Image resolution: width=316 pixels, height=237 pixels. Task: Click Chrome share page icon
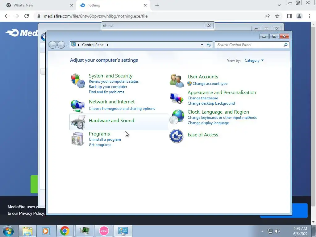pos(267,16)
